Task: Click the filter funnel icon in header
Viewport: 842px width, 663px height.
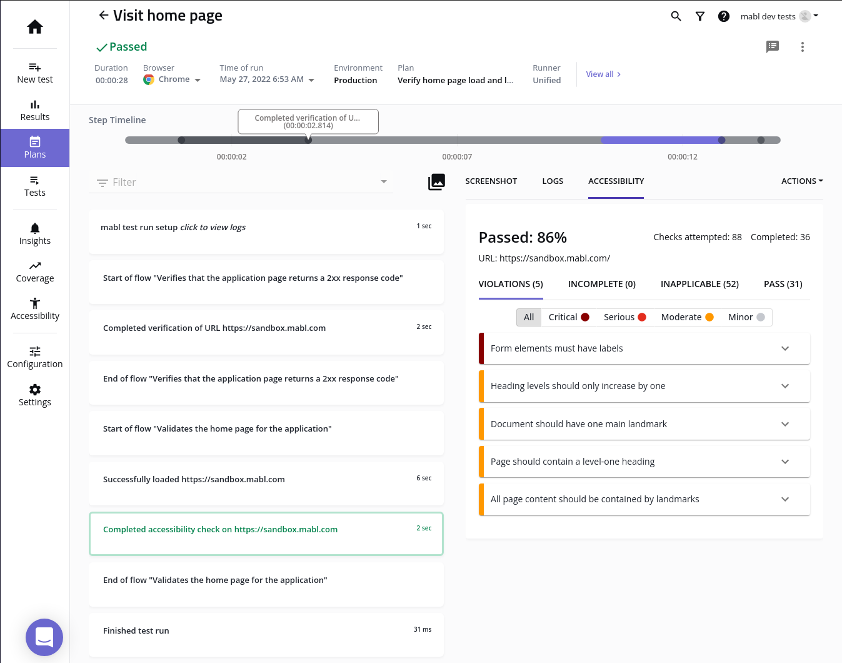Action: pos(700,16)
